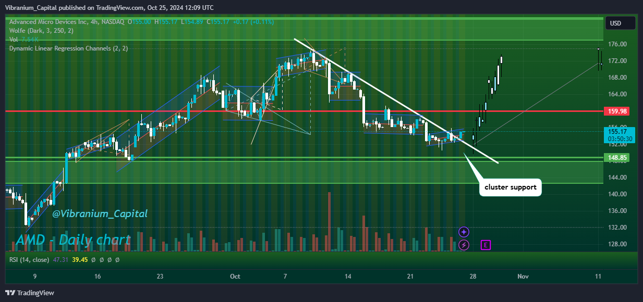Click the TradingView logo at bottom left

[30, 293]
